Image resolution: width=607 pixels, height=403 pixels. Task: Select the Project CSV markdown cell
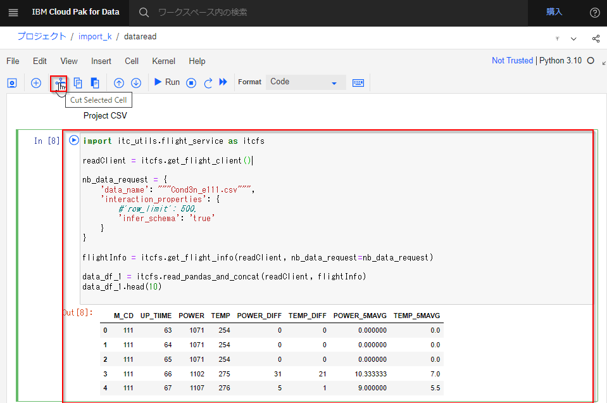coord(105,115)
